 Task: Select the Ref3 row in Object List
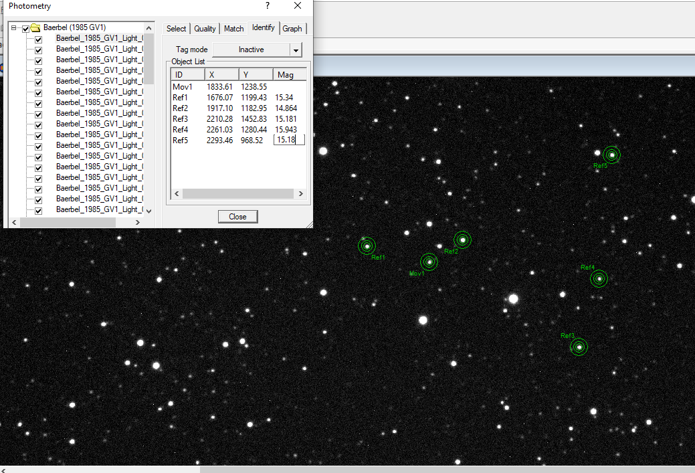(238, 119)
